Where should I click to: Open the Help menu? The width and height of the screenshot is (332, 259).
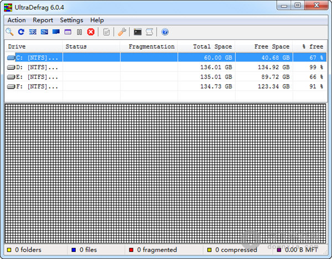(x=97, y=20)
